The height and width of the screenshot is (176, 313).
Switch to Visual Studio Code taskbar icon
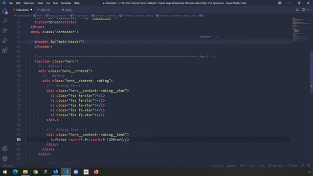[x=66, y=172]
